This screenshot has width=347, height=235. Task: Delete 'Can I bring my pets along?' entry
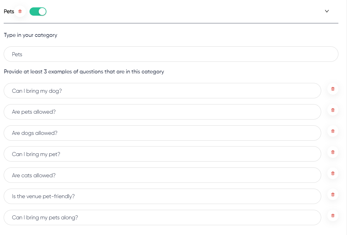pos(333,216)
